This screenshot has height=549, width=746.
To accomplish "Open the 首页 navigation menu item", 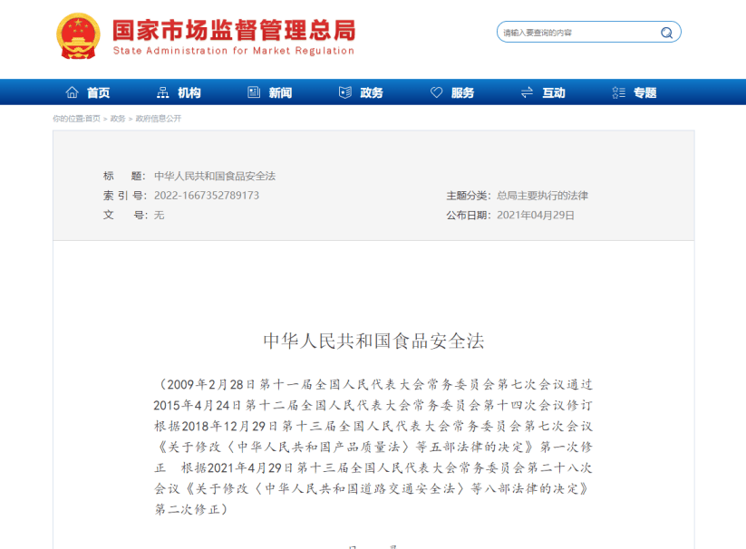I will 98,92.
